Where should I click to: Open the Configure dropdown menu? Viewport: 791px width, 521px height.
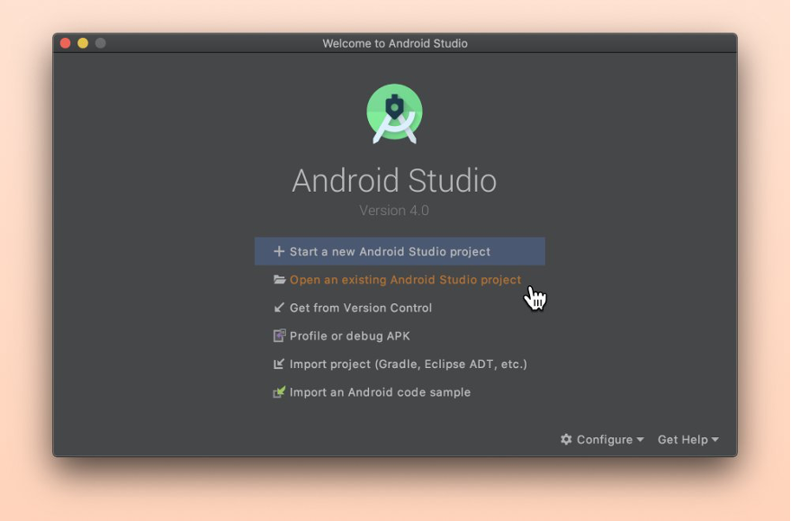point(602,440)
